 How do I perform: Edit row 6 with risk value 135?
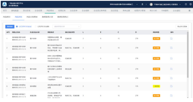point(171,86)
